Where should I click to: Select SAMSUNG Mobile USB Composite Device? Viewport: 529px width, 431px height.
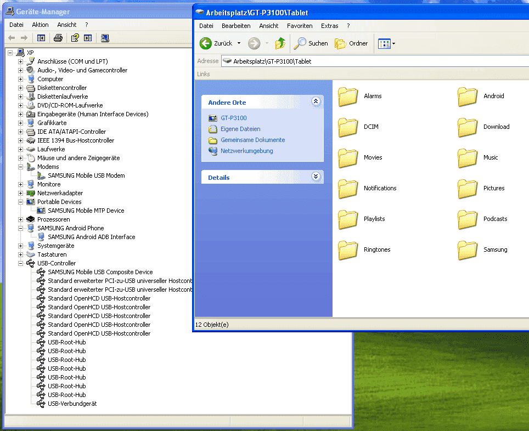point(100,272)
